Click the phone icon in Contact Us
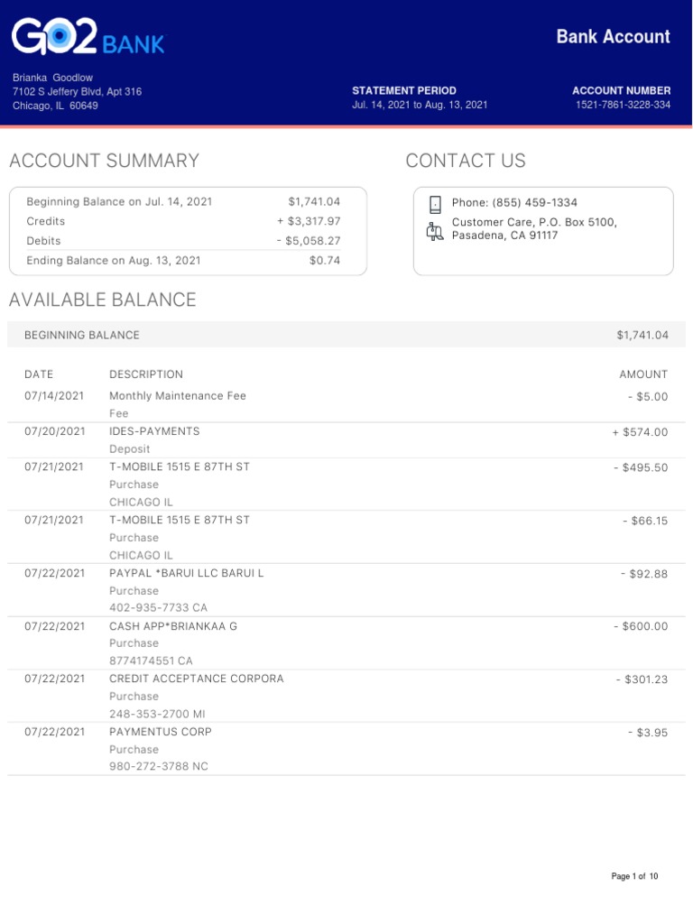This screenshot has height=924, width=693. point(435,204)
